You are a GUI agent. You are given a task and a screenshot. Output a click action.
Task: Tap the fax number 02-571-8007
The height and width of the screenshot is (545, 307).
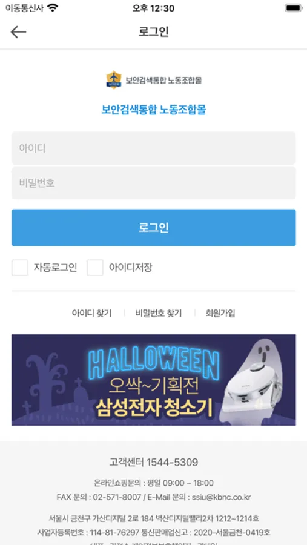tap(117, 497)
